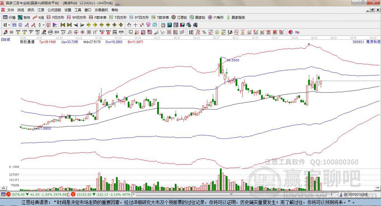Open the 交易委托 menu
Viewport: 381px width, 206px height.
coord(101,10)
